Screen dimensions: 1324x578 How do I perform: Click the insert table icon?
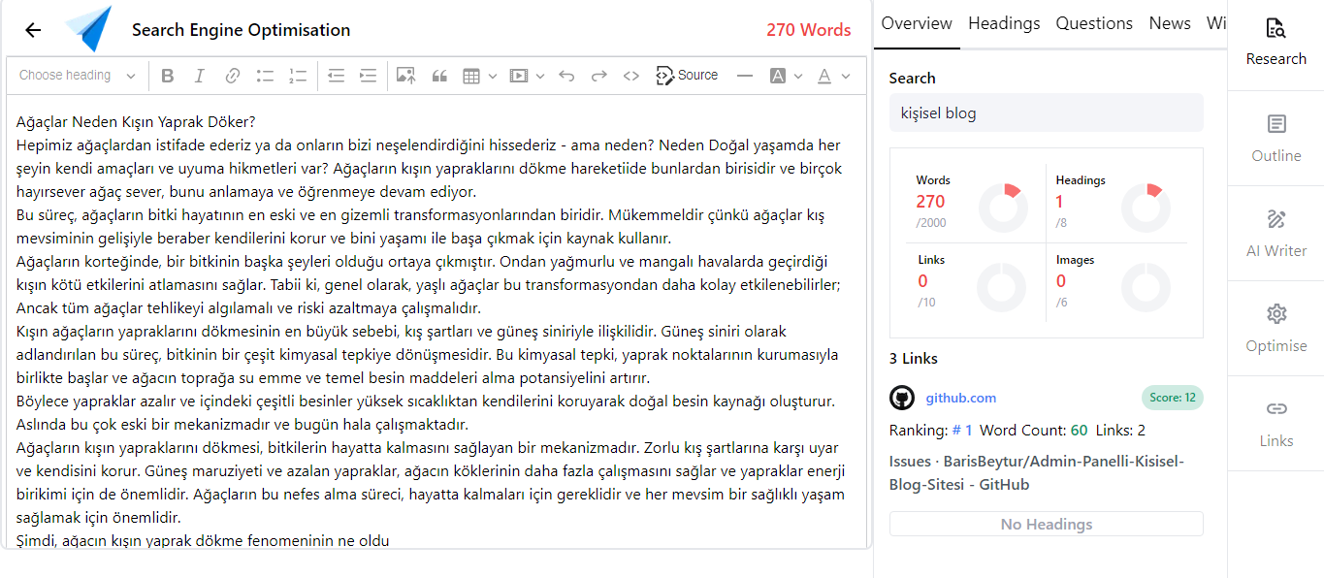pos(471,76)
